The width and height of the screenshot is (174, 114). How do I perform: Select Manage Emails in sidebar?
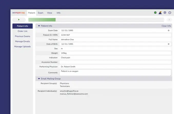click(x=23, y=41)
